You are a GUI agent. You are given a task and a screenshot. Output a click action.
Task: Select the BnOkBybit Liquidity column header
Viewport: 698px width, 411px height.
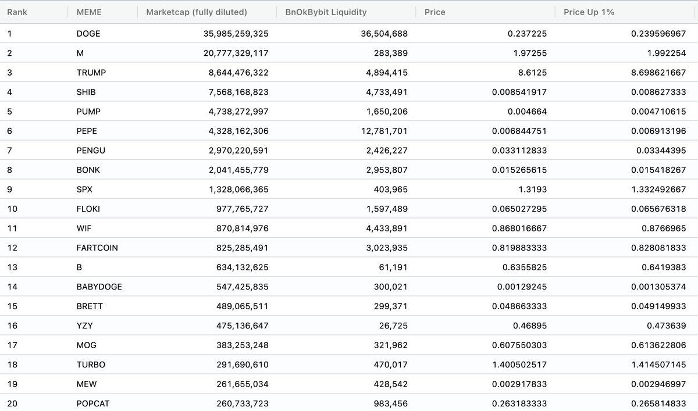tap(326, 12)
